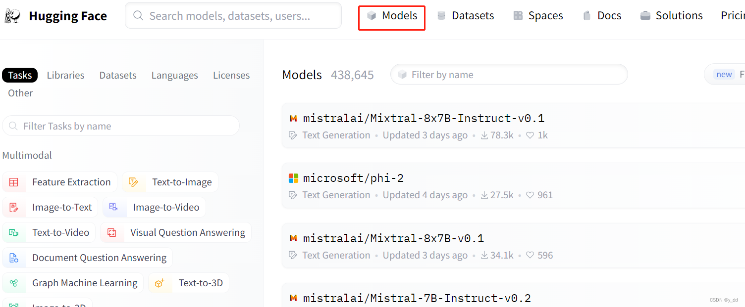Switch to the Other filter tab
This screenshot has height=307, width=745.
tap(20, 93)
